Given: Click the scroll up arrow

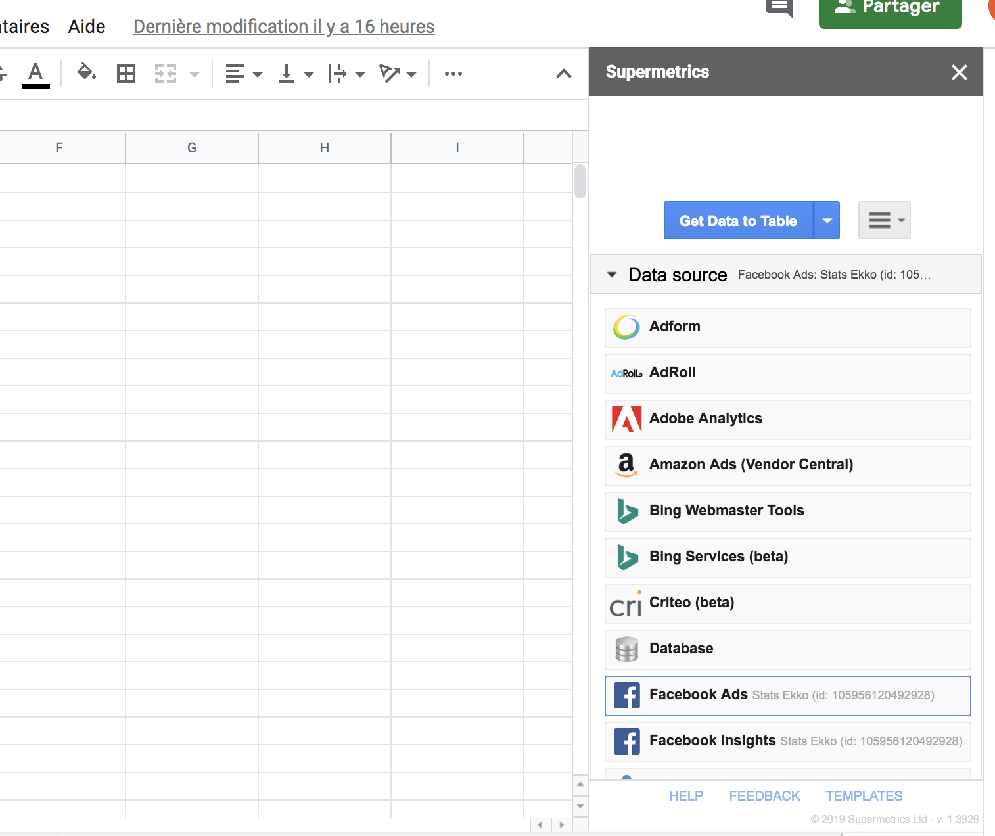Looking at the screenshot, I should (580, 784).
